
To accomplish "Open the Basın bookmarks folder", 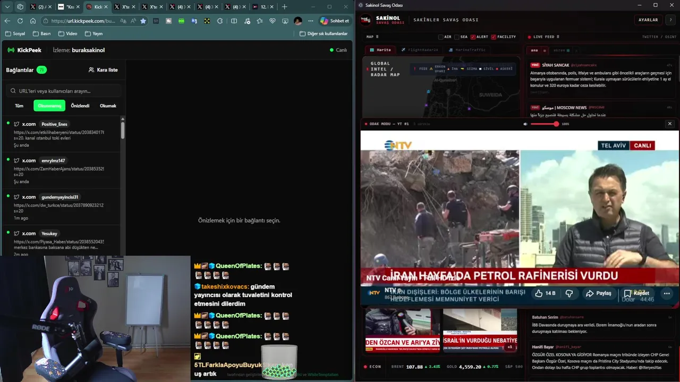I will [41, 33].
